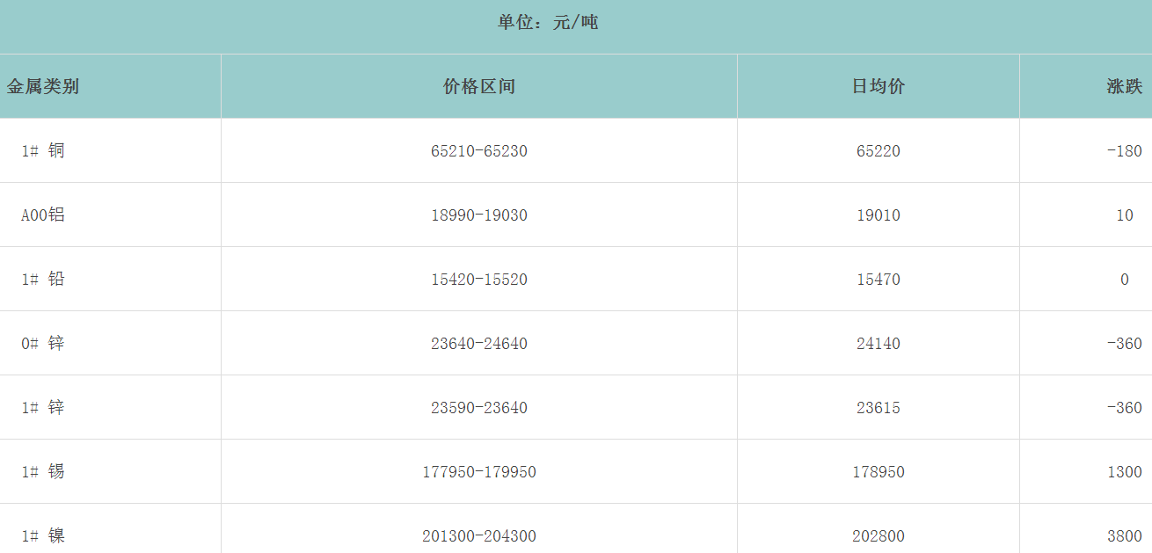
Task: Select the daily average 24140 cell
Action: click(879, 344)
